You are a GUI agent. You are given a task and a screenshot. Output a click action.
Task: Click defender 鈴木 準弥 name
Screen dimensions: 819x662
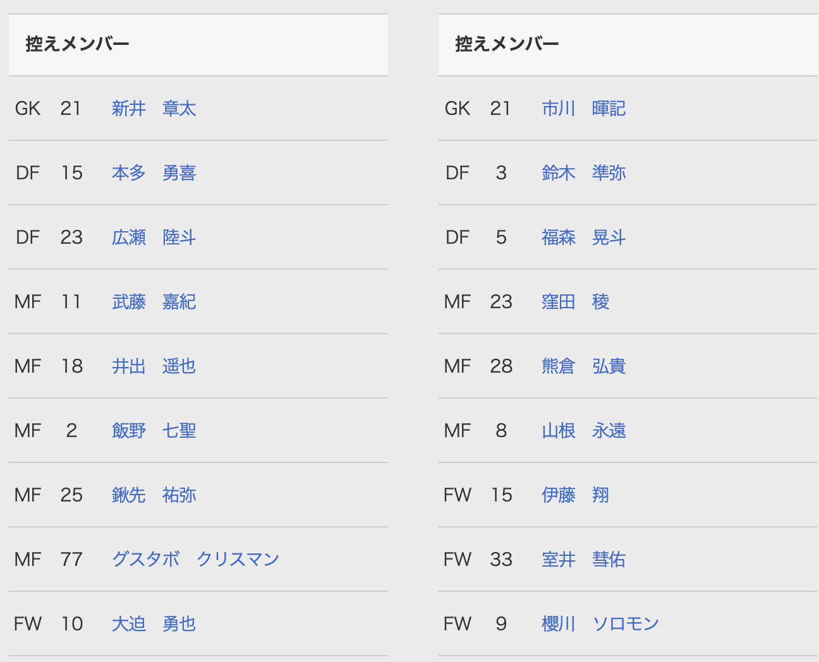pos(583,173)
